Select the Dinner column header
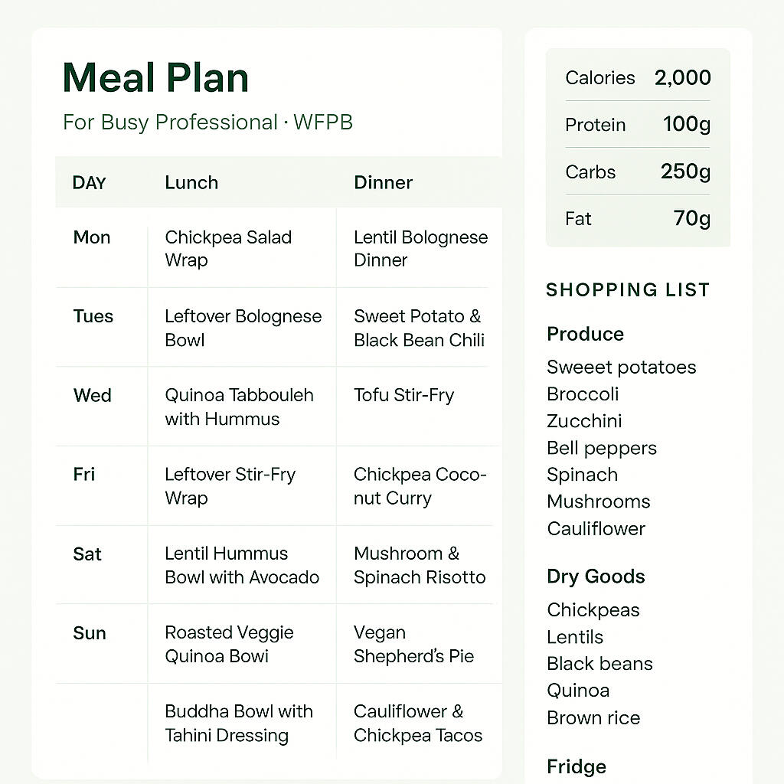This screenshot has height=784, width=784. click(383, 183)
